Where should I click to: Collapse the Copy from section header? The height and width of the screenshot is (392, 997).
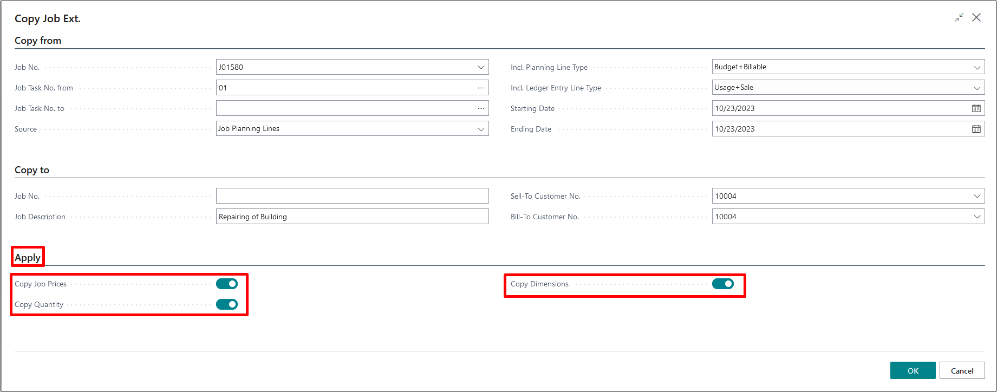38,41
